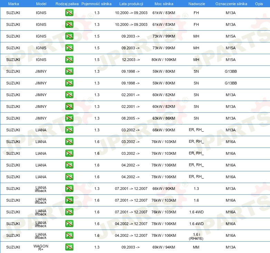This screenshot has height=253, width=270.
Task: Select the MH body cell in the 80kW / 109KM row
Action: click(x=196, y=60)
